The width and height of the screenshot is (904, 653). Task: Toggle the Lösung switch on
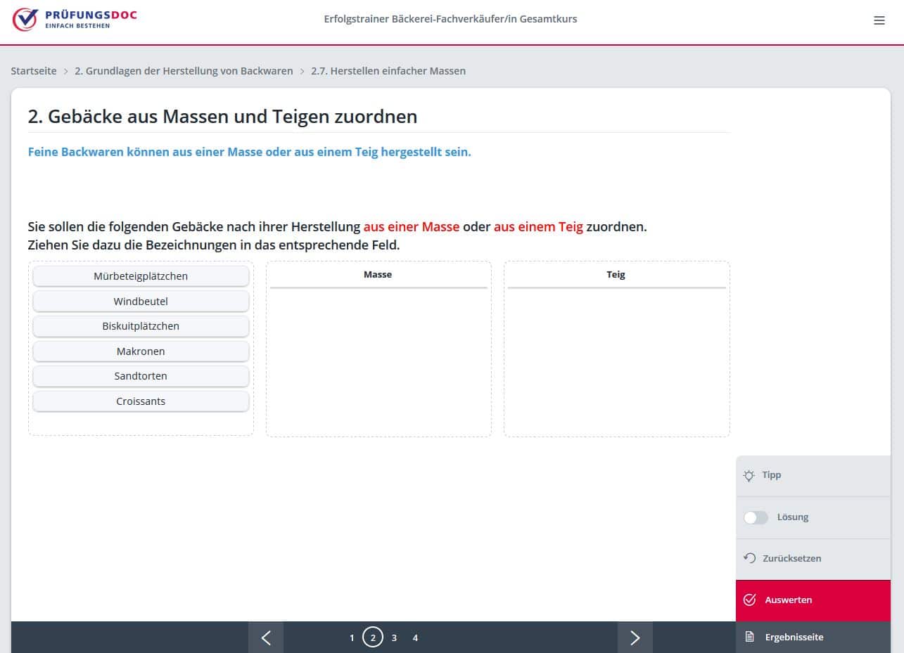(756, 517)
